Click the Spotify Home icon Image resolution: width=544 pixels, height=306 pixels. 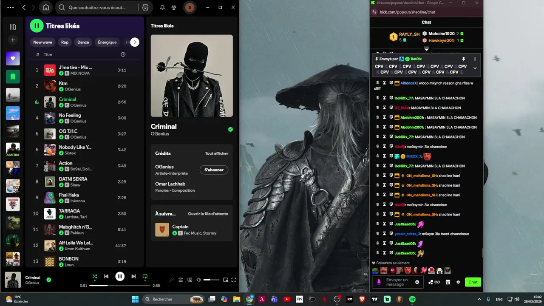click(46, 8)
